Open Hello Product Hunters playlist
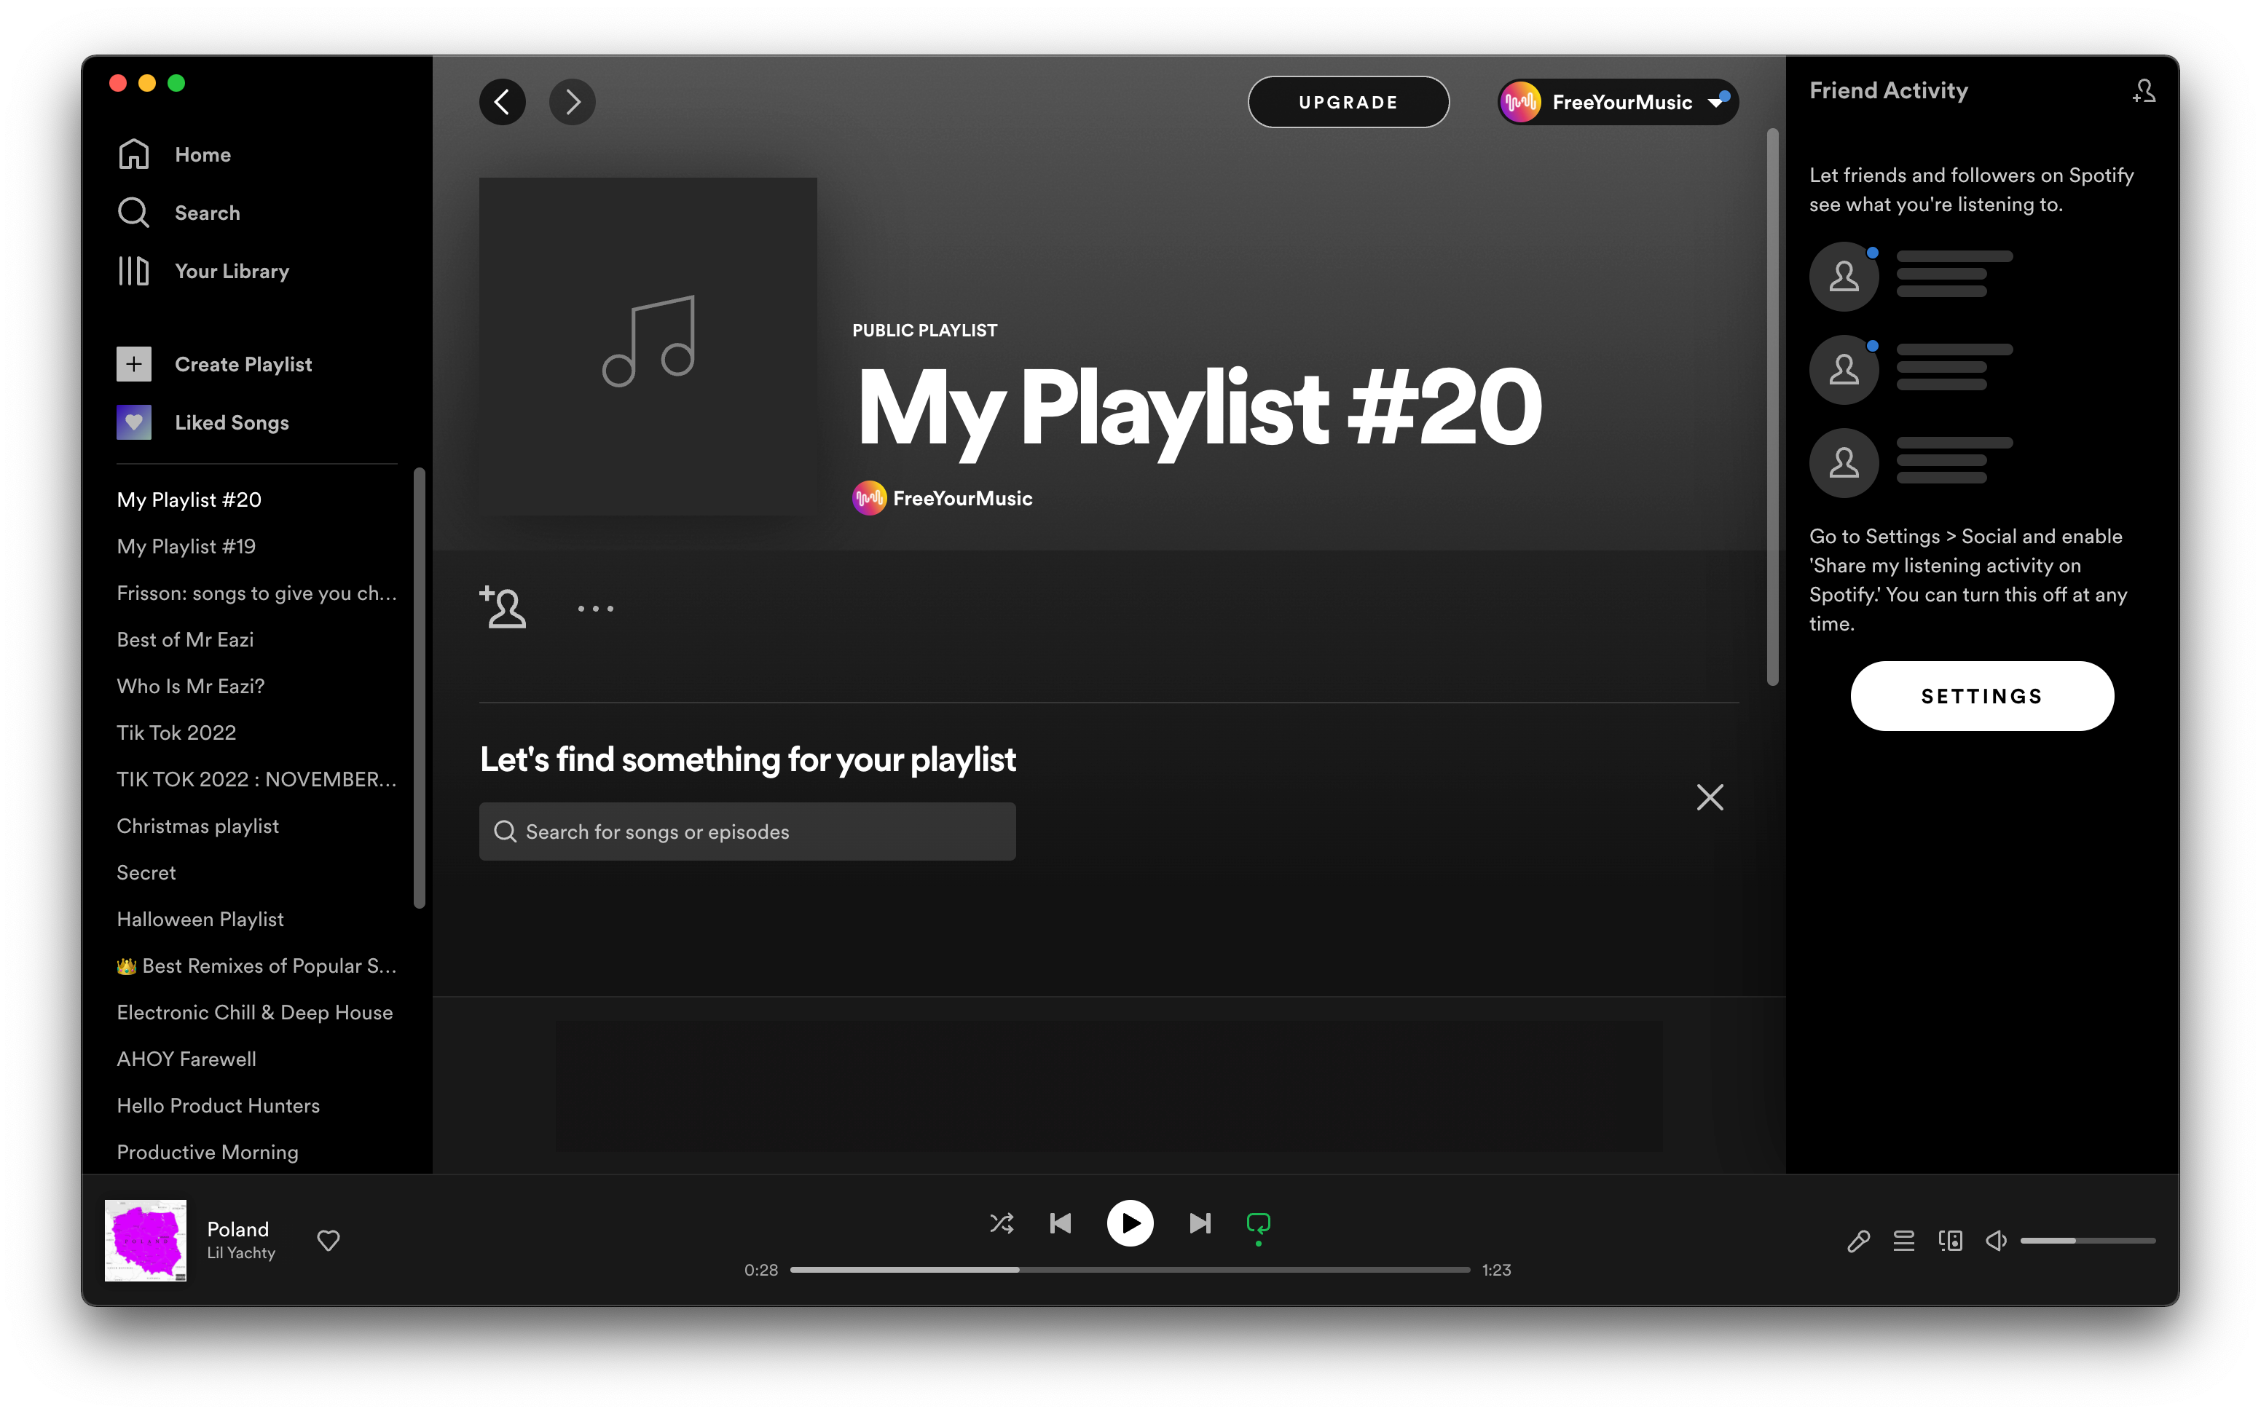2261x1414 pixels. click(x=218, y=1106)
